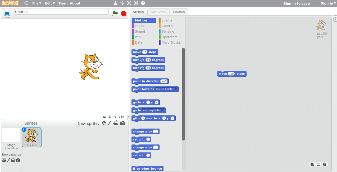Collapse the stage with small arrow
Screen dimensions: 337x172
pyautogui.click(x=129, y=117)
